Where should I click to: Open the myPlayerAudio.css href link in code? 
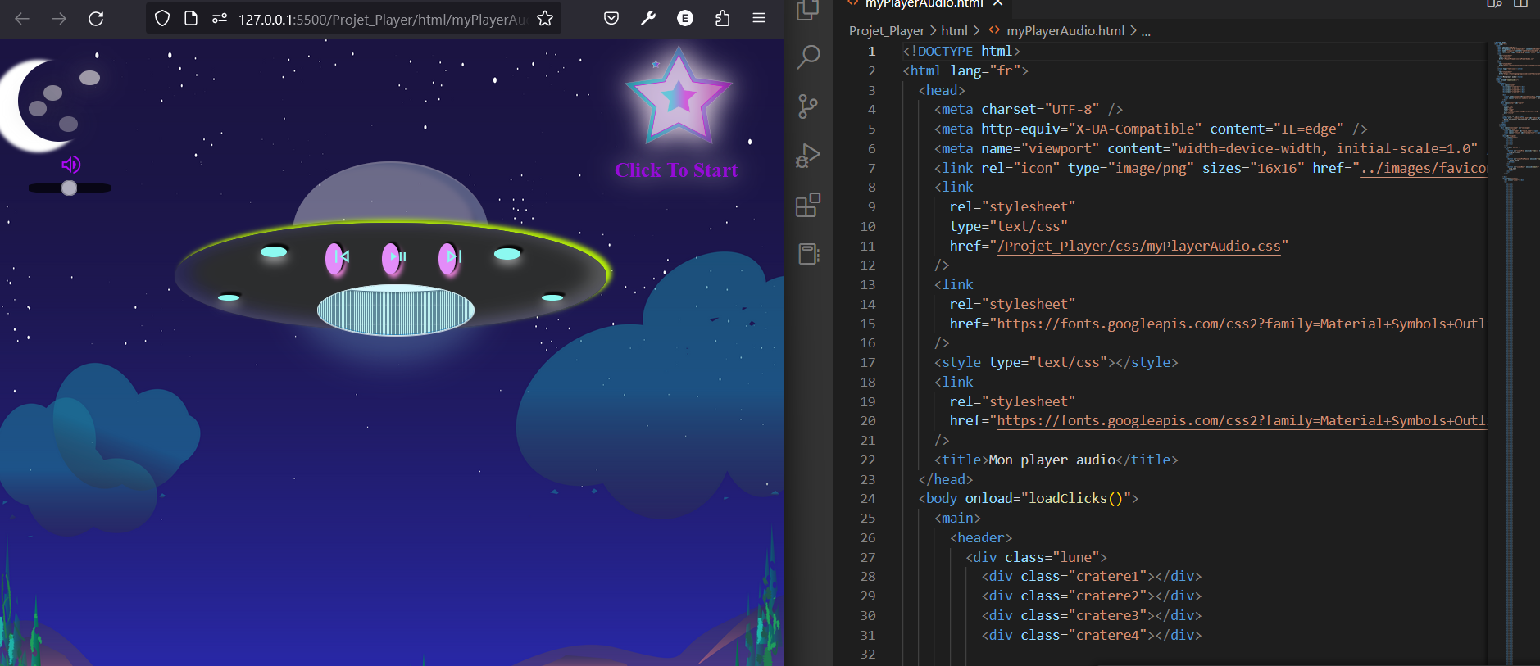pos(1138,246)
